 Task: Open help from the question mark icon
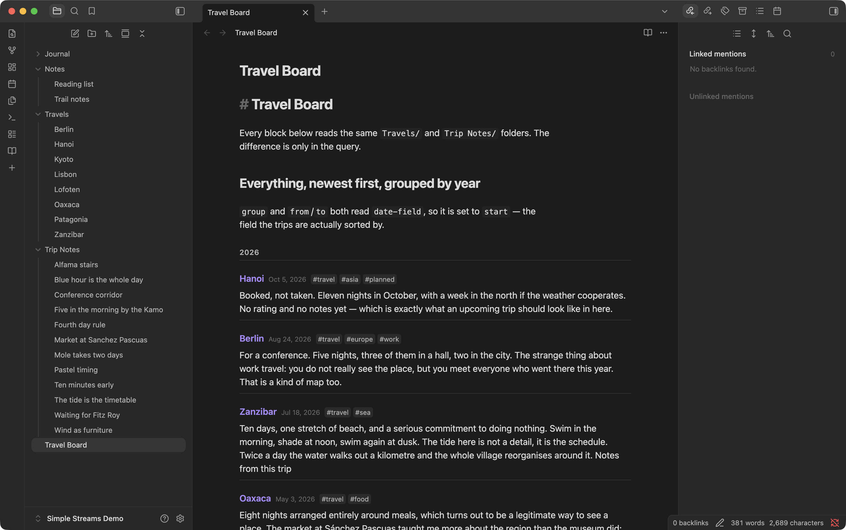coord(164,519)
